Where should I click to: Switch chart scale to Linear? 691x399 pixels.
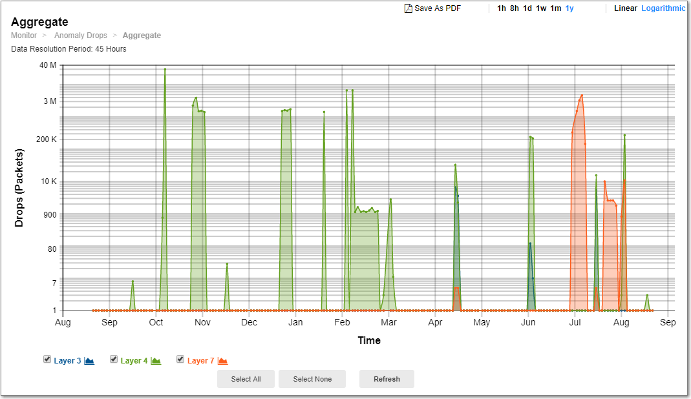(x=625, y=8)
